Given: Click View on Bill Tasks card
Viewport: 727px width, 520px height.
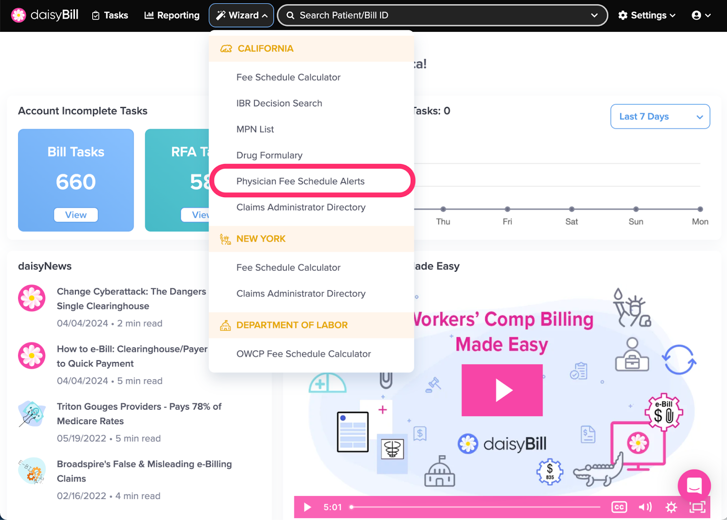Looking at the screenshot, I should [x=76, y=215].
